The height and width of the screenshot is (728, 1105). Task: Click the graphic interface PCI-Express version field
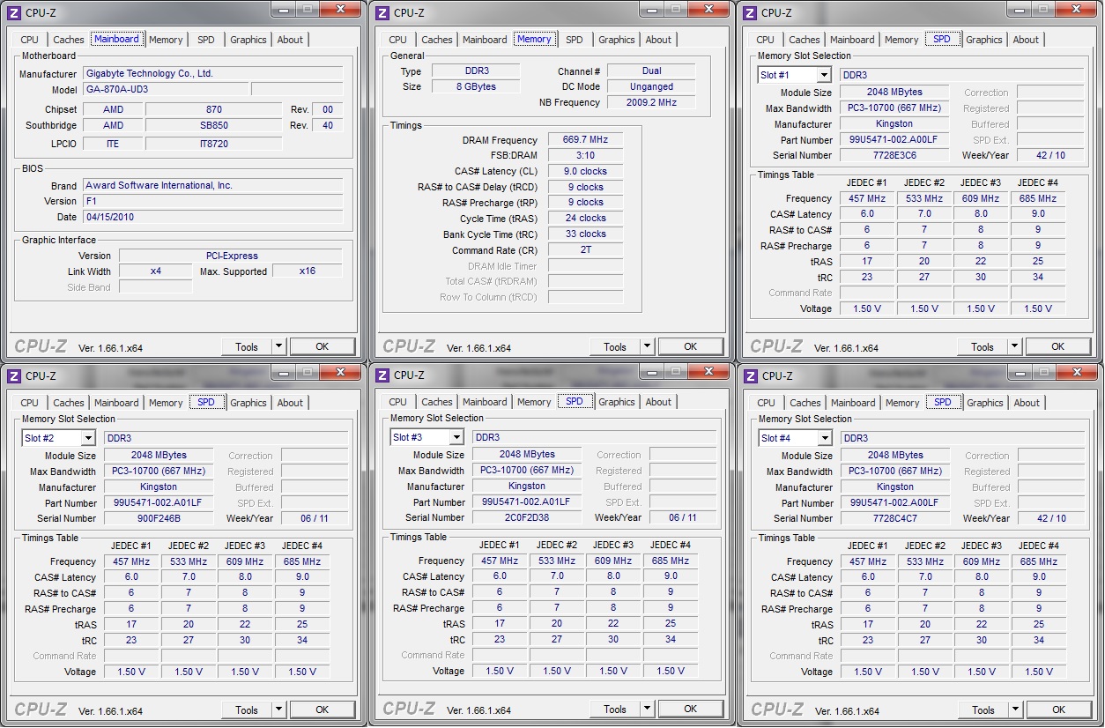[x=231, y=256]
